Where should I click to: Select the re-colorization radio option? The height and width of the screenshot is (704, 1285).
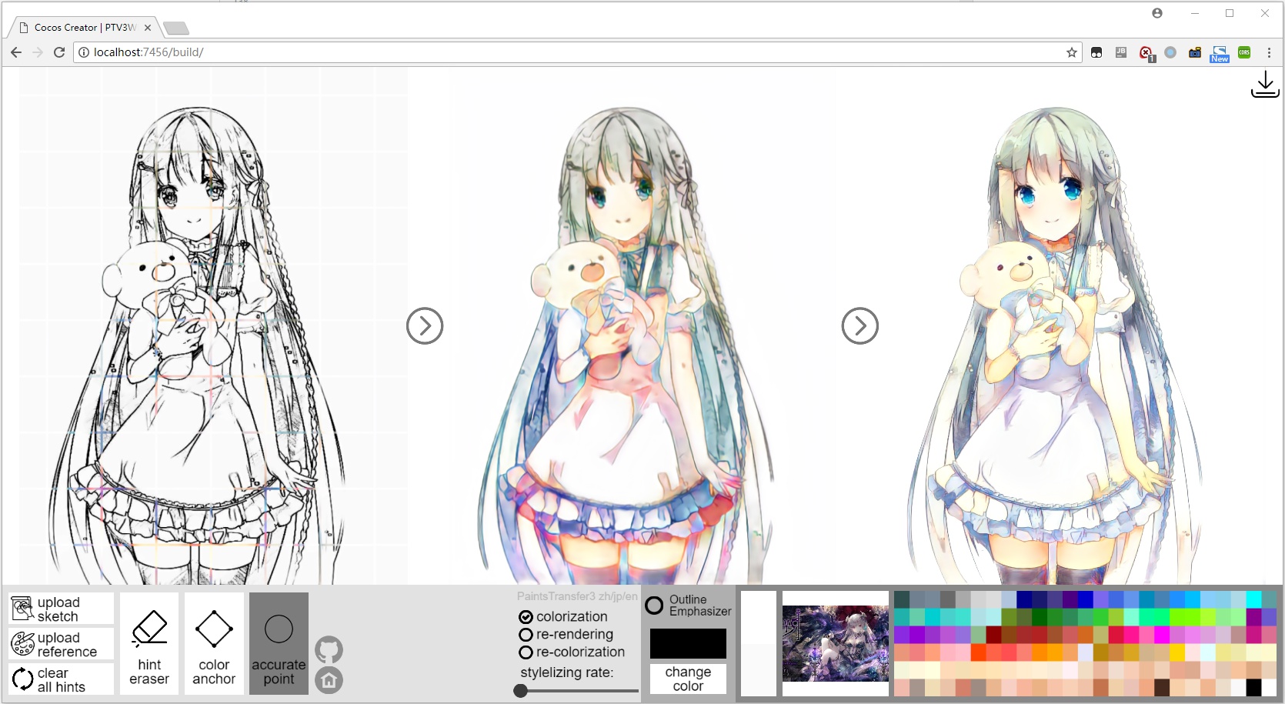coord(526,652)
